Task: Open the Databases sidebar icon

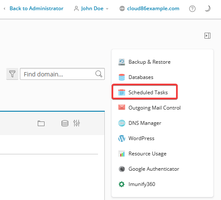Action: [122, 77]
